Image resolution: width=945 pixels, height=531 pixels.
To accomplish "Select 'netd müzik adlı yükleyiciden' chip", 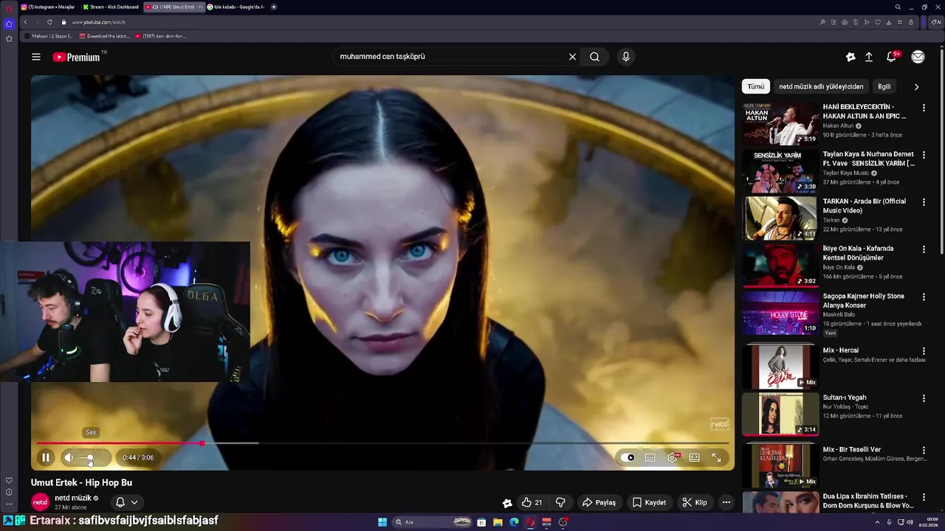I will click(x=821, y=86).
